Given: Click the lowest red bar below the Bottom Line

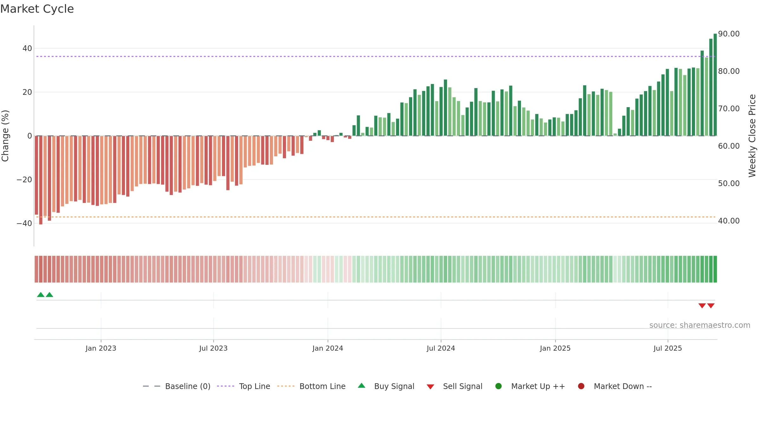Looking at the screenshot, I should pos(41,180).
